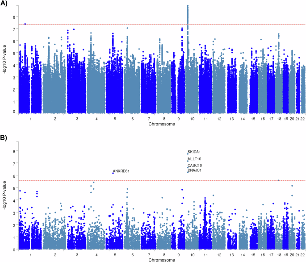Click chromosome 18 tick label in panel B
Screen dimensions: 306x262
click(279, 255)
